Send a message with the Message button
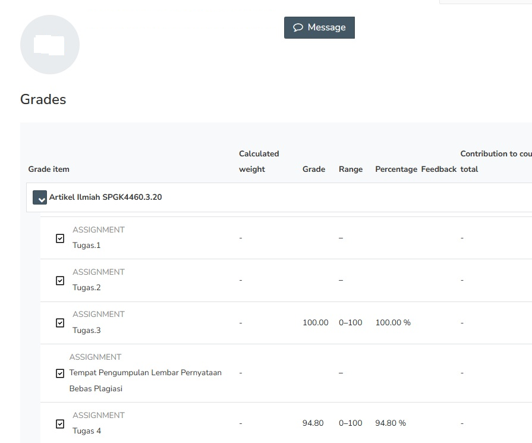The height and width of the screenshot is (443, 532). point(319,27)
